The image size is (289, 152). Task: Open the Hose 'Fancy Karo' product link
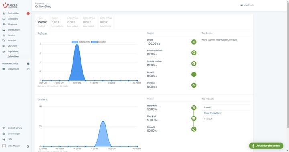(212, 113)
